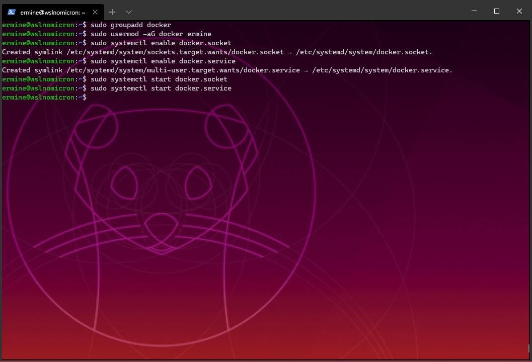532x362 pixels.
Task: Click the minimize icon in the title bar
Action: coord(474,11)
